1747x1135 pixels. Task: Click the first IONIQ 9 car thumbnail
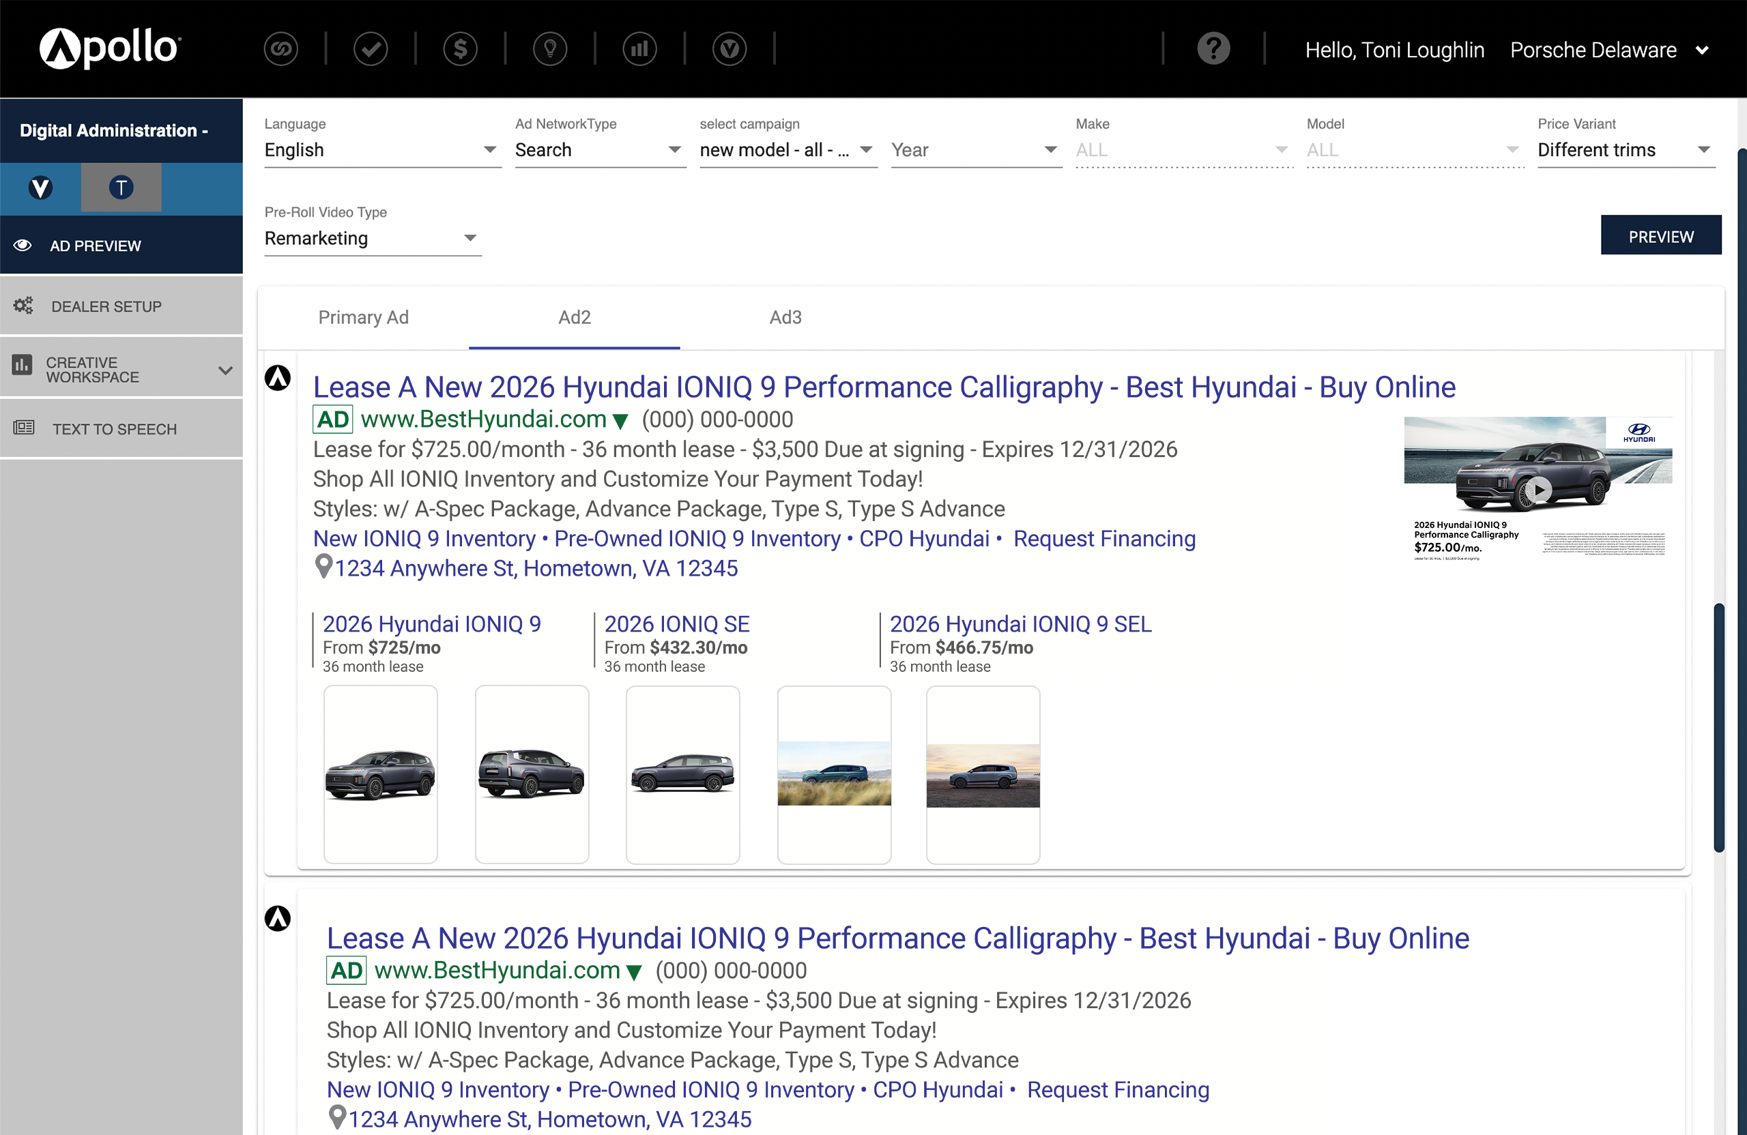380,774
